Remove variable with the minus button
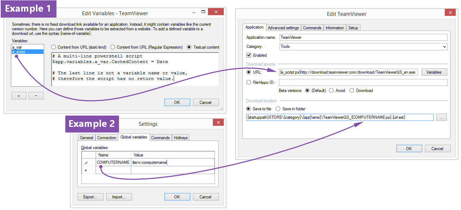 [x=36, y=95]
